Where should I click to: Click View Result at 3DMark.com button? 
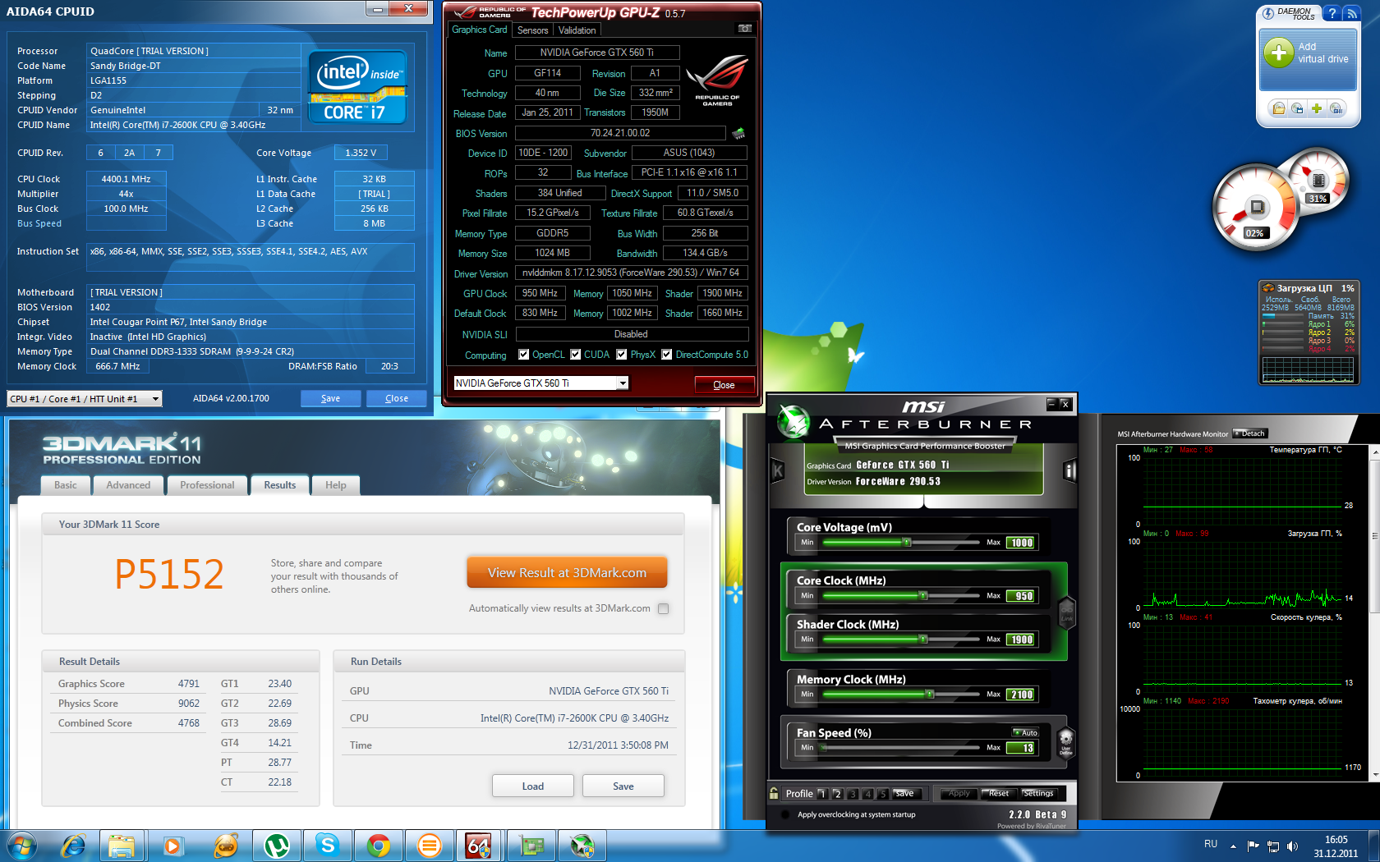567,572
